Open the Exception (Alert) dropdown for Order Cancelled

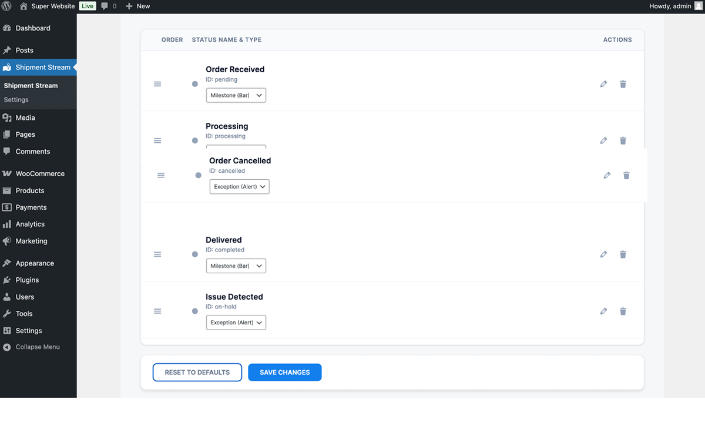tap(239, 186)
